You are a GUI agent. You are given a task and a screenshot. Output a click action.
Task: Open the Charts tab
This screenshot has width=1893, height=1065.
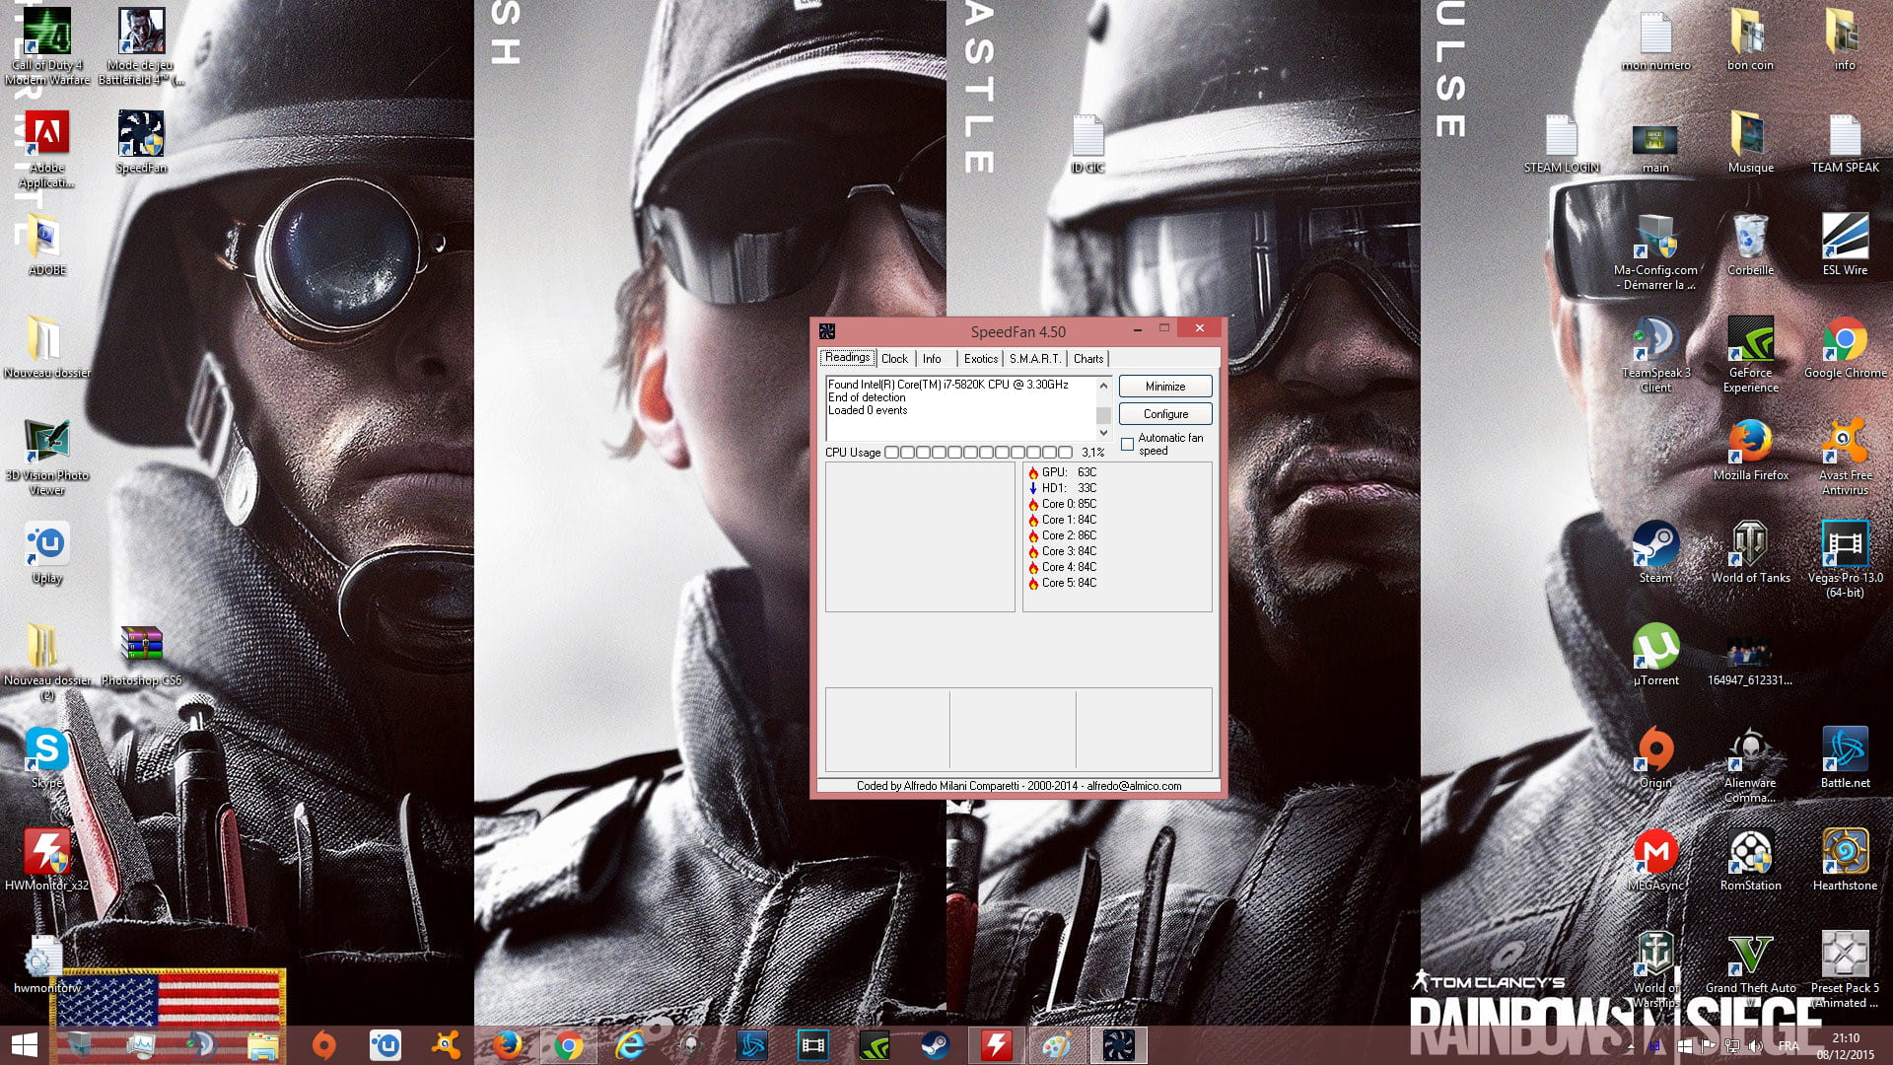tap(1087, 359)
